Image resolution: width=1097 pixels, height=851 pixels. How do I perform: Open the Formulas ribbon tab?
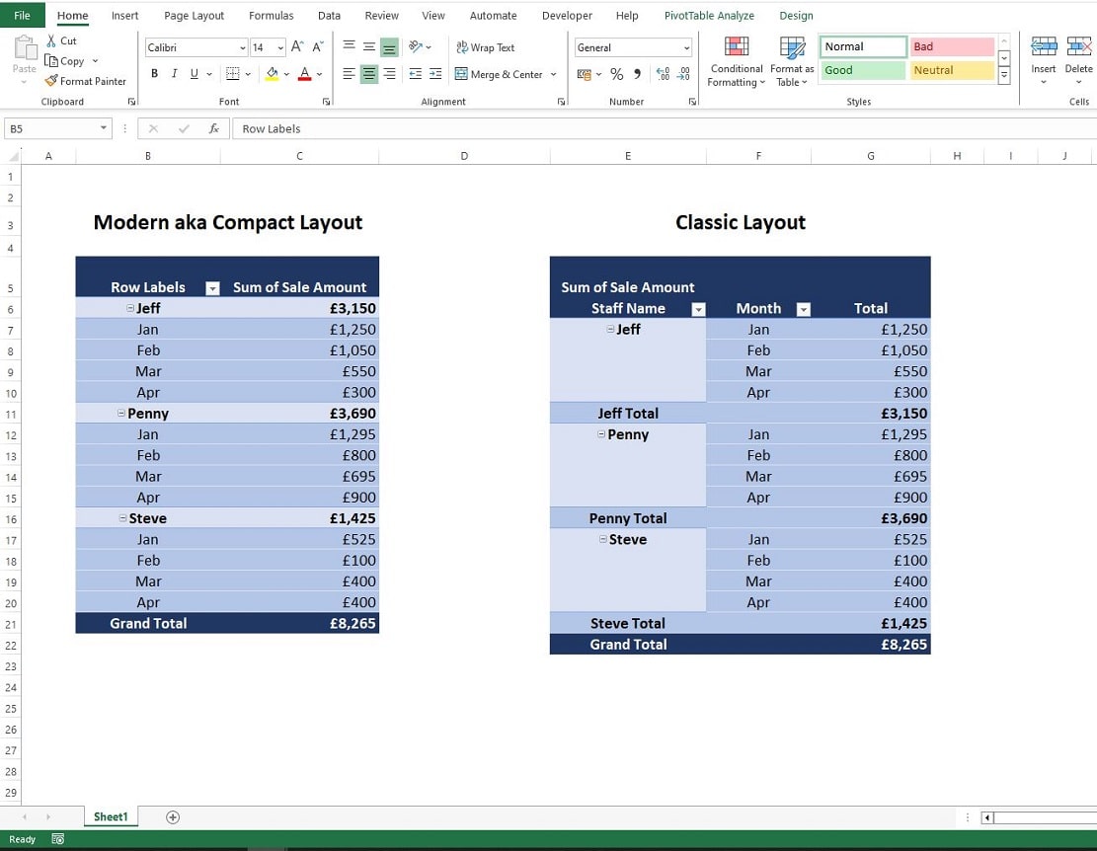tap(271, 15)
